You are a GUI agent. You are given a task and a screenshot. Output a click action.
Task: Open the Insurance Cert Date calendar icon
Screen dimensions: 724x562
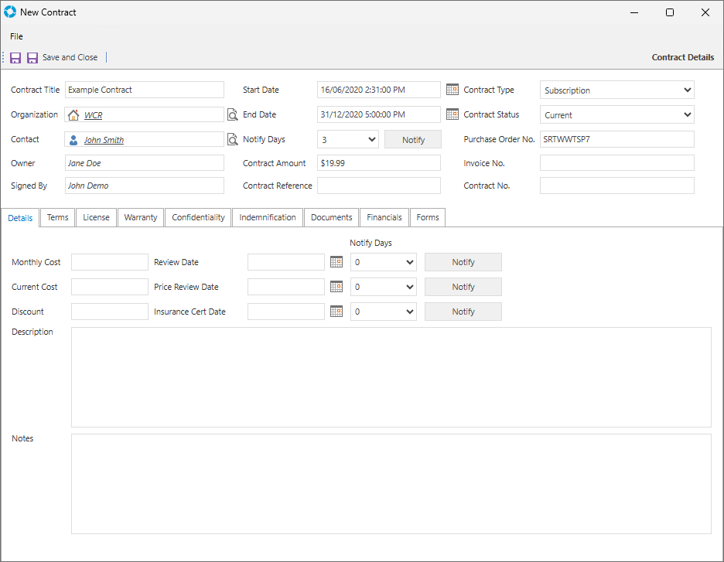coord(336,312)
